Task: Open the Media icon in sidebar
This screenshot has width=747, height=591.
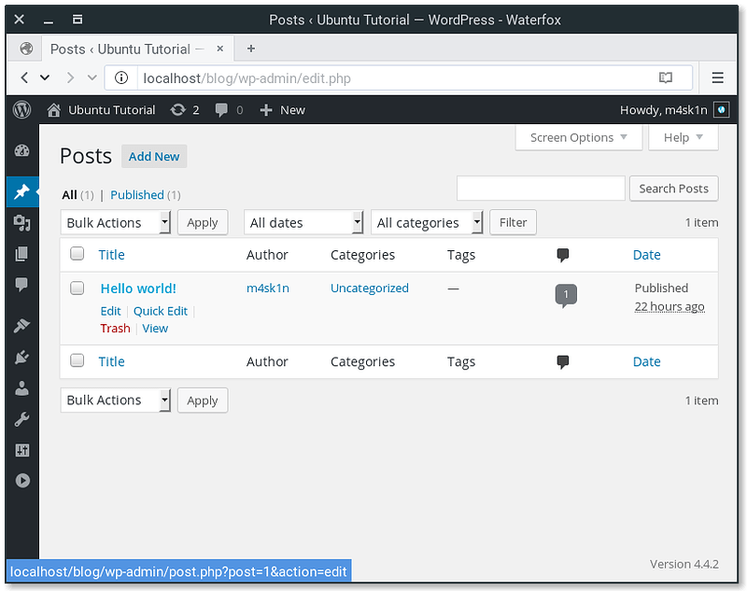Action: click(x=21, y=222)
